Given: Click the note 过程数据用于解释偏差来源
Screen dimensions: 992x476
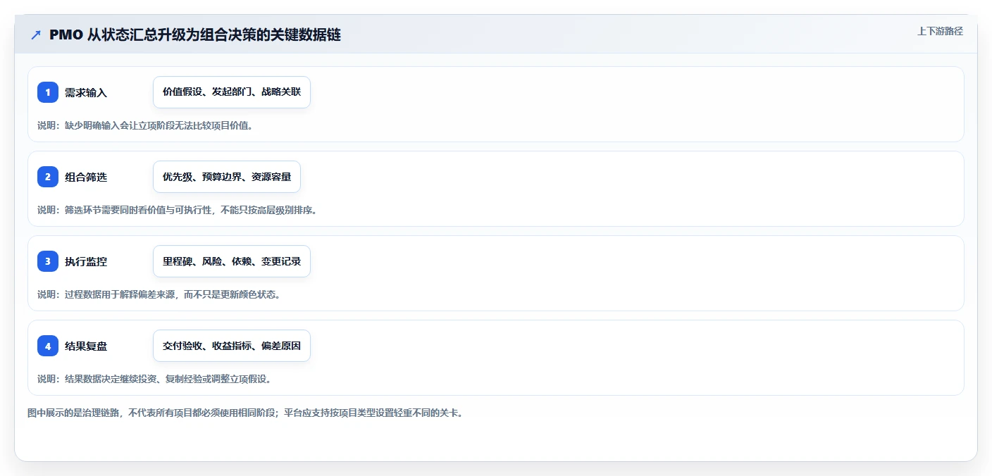Looking at the screenshot, I should (x=159, y=294).
